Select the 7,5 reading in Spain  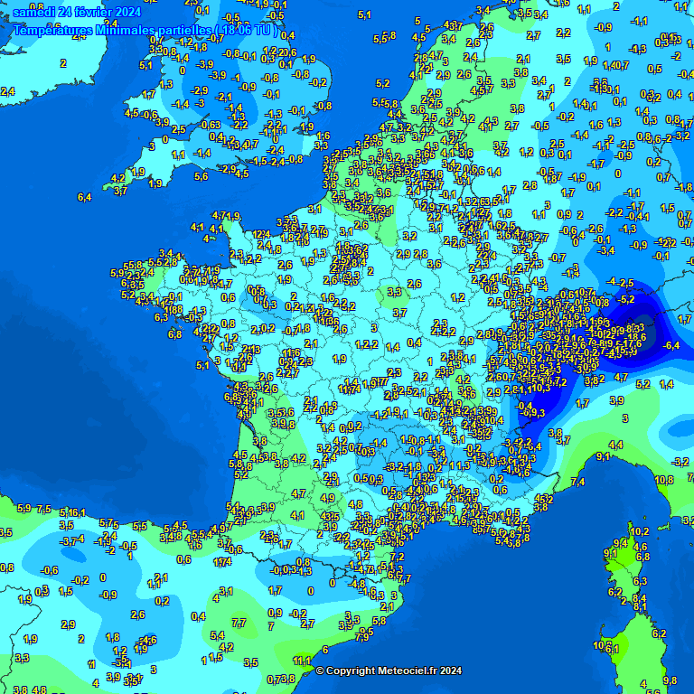pos(43,509)
